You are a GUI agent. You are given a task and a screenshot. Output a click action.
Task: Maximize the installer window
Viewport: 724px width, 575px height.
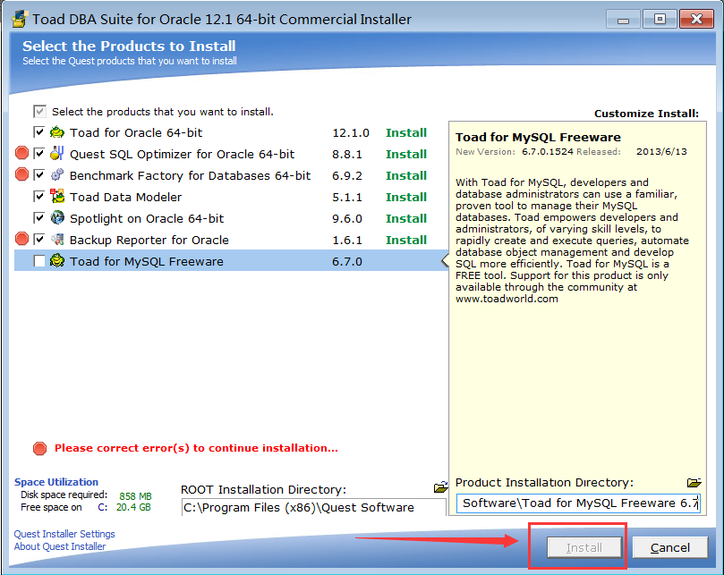tap(660, 20)
